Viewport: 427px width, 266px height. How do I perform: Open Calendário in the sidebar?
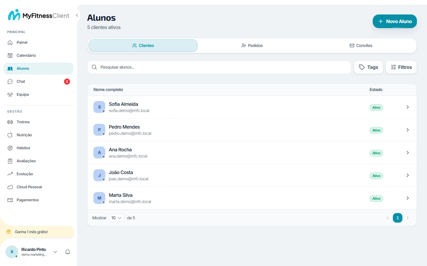tap(39, 56)
